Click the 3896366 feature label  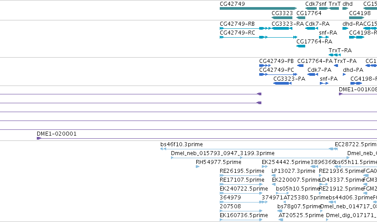click(x=323, y=162)
